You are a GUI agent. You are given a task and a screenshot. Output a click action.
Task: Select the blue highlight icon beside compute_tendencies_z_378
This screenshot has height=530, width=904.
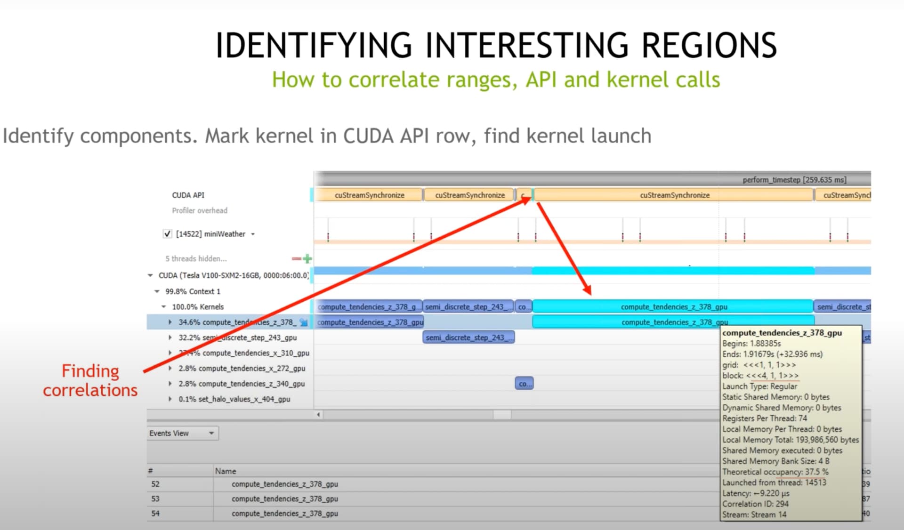pos(304,322)
